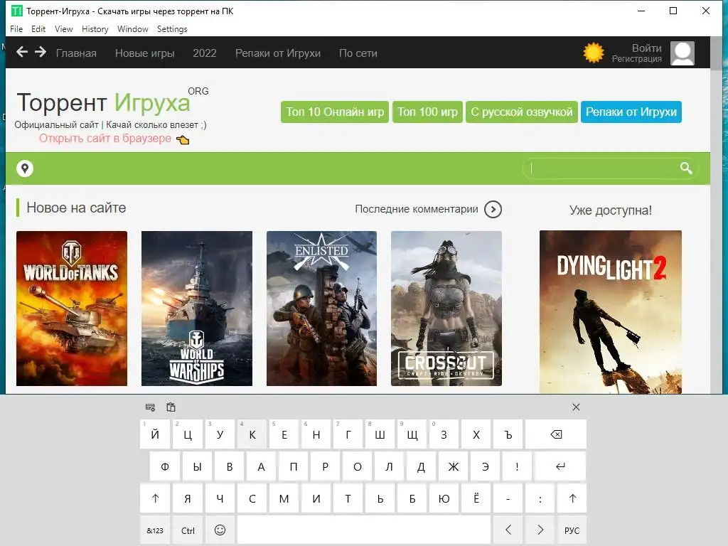Open World of Warships game cover
This screenshot has width=728, height=546.
point(197,309)
